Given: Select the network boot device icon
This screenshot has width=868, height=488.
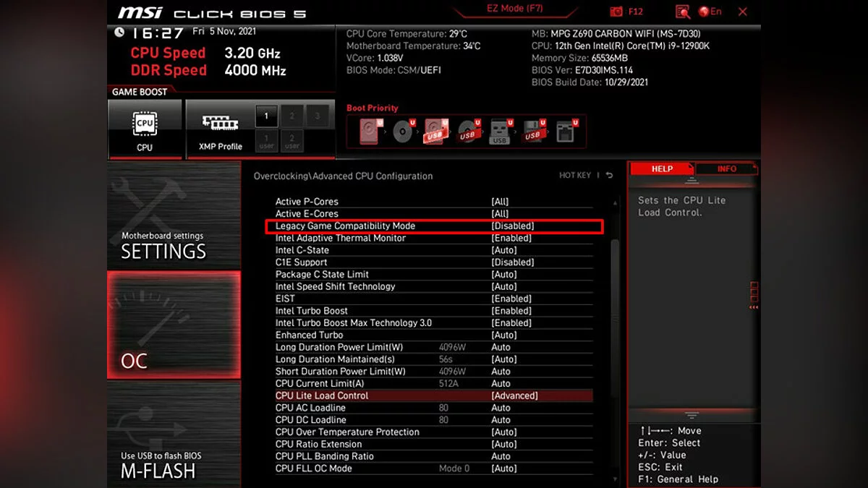Looking at the screenshot, I should 566,132.
